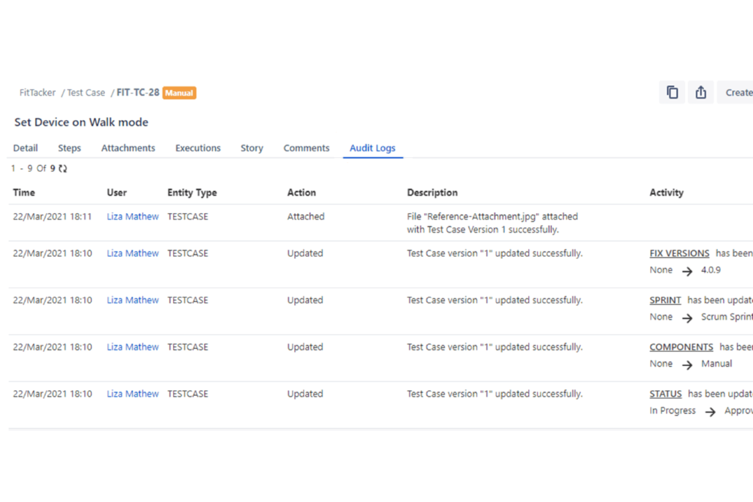Click the COMPONENTS activity link
The width and height of the screenshot is (753, 502).
click(681, 347)
